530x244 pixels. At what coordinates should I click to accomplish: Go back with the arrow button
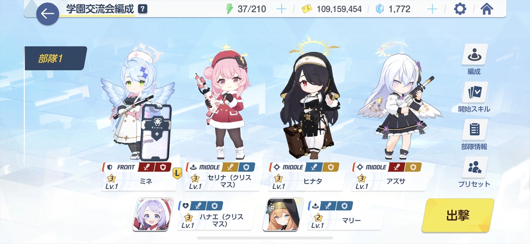pos(48,14)
